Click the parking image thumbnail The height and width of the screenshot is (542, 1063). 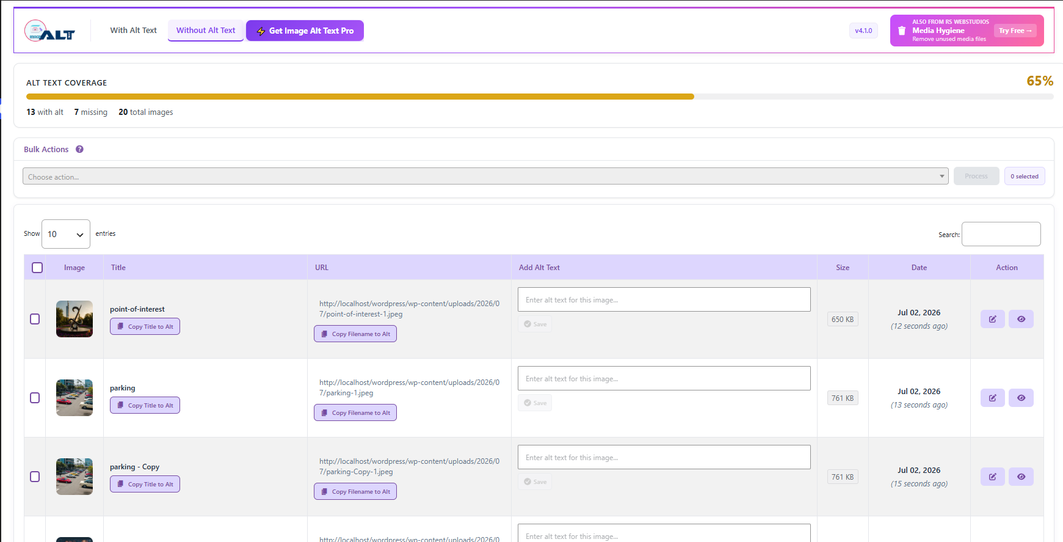point(74,398)
